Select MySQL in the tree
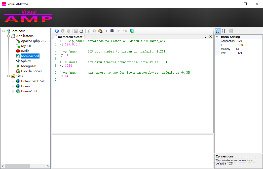263x169 pixels. coord(26,46)
